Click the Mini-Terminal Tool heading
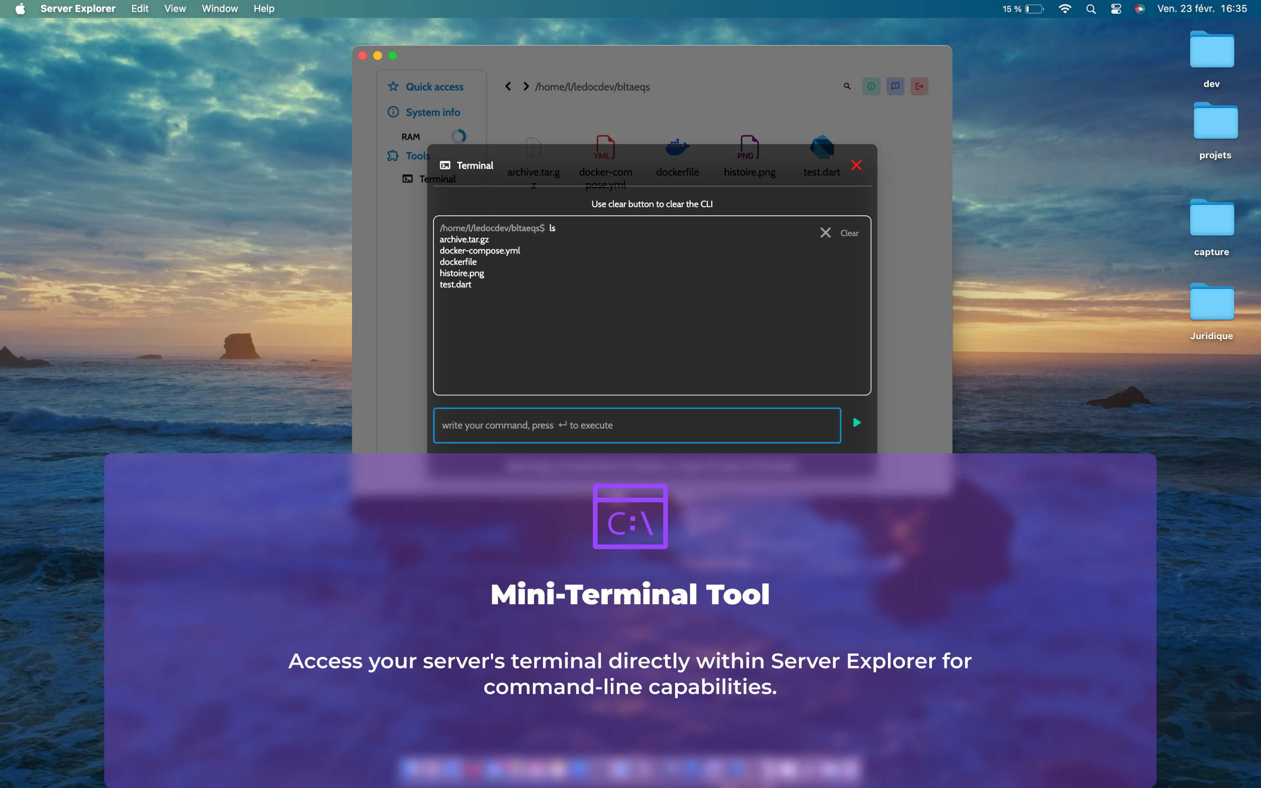The image size is (1261, 788). click(630, 594)
